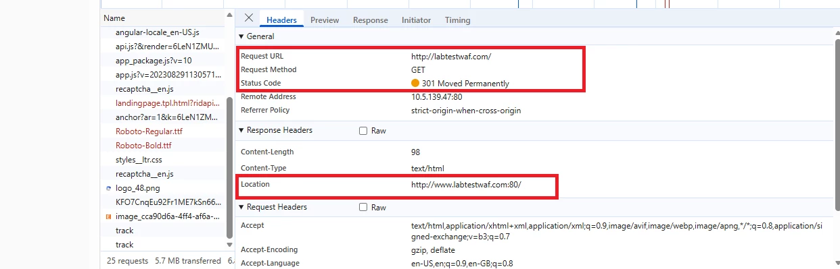Select app.js?v=2023 request row
This screenshot has width=840, height=269.
click(162, 75)
